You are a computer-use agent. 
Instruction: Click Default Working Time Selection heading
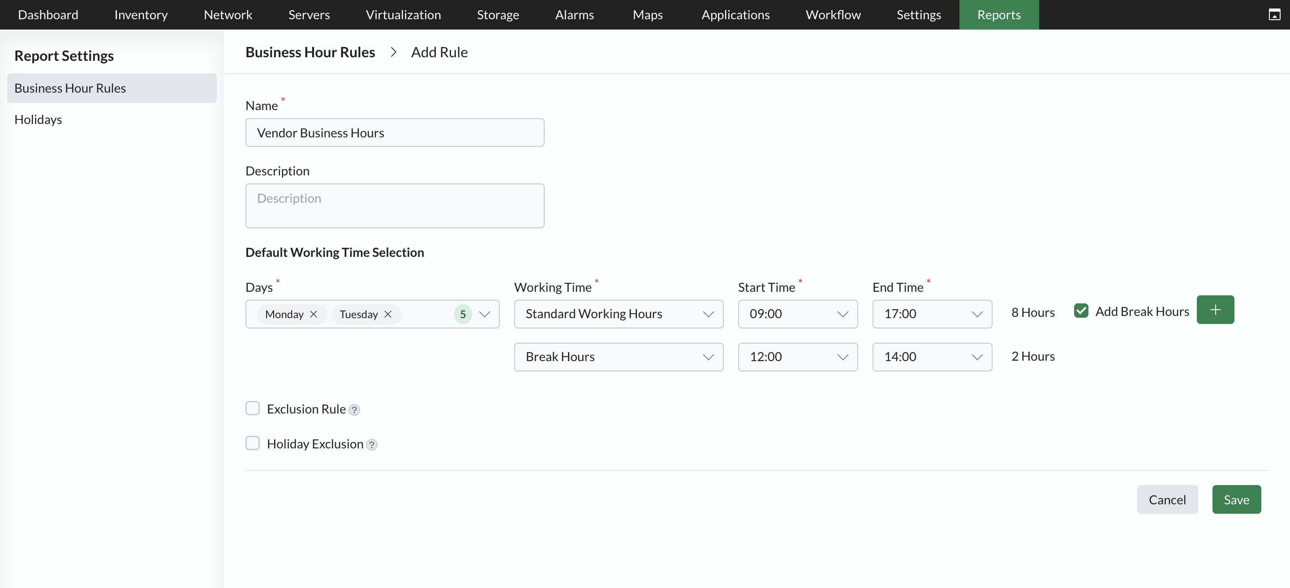(335, 252)
